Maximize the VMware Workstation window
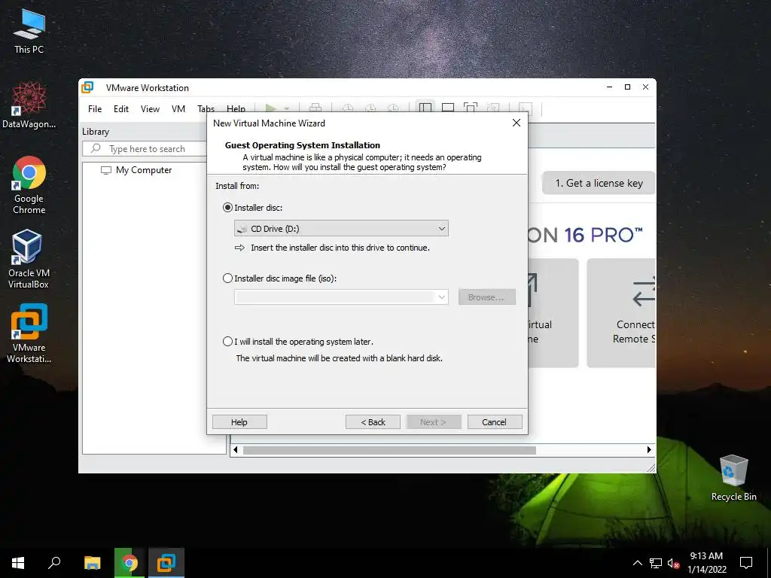Viewport: 771px width, 578px height. coord(627,87)
